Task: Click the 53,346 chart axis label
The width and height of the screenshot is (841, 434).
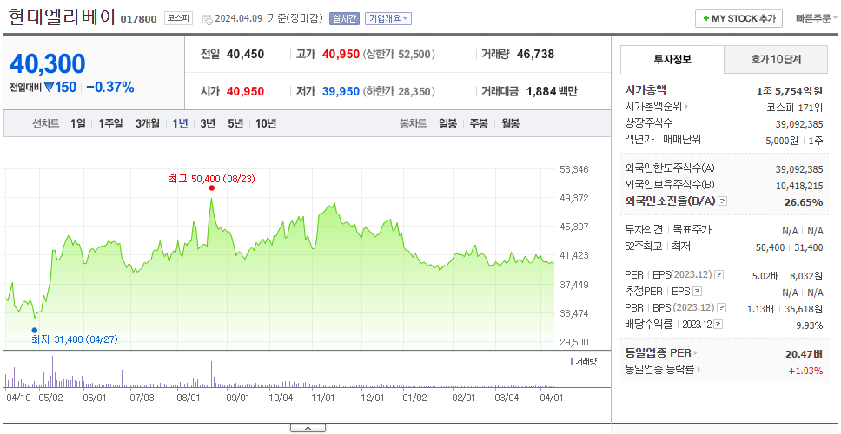Action: point(574,169)
